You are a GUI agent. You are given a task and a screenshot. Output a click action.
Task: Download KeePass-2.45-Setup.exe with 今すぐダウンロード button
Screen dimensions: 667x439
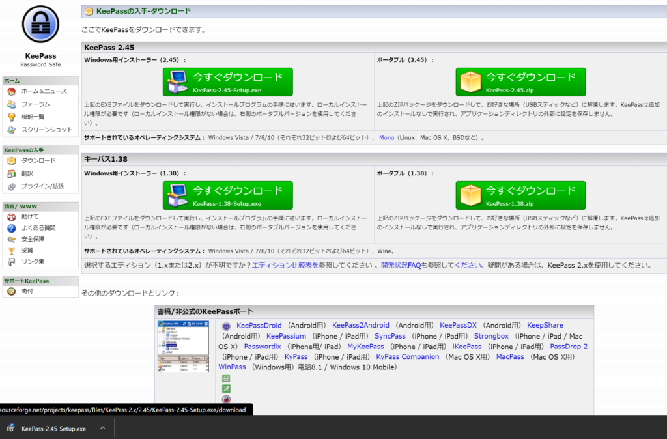coord(227,81)
